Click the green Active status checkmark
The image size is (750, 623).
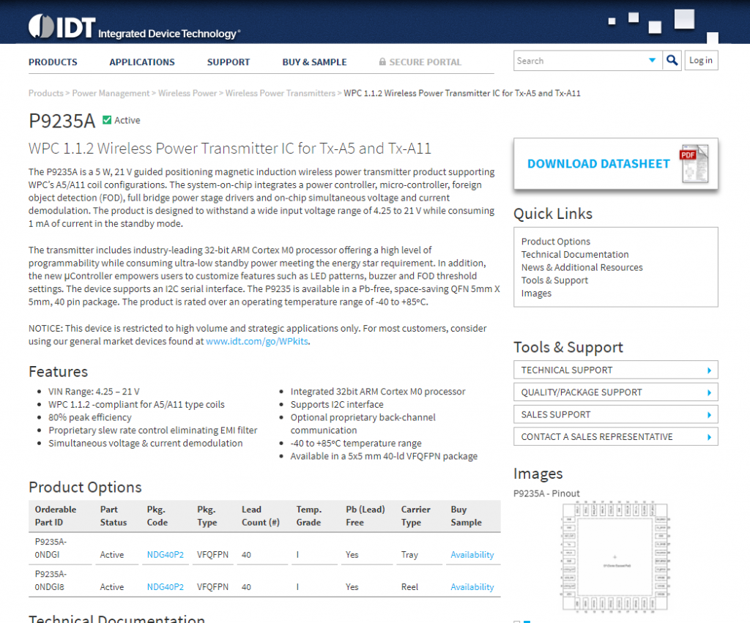click(x=107, y=120)
